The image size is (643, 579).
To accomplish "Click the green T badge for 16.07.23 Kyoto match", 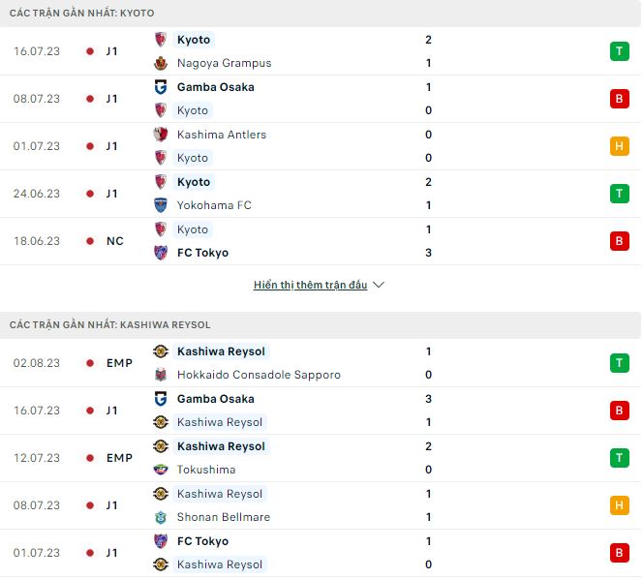I will [x=619, y=51].
